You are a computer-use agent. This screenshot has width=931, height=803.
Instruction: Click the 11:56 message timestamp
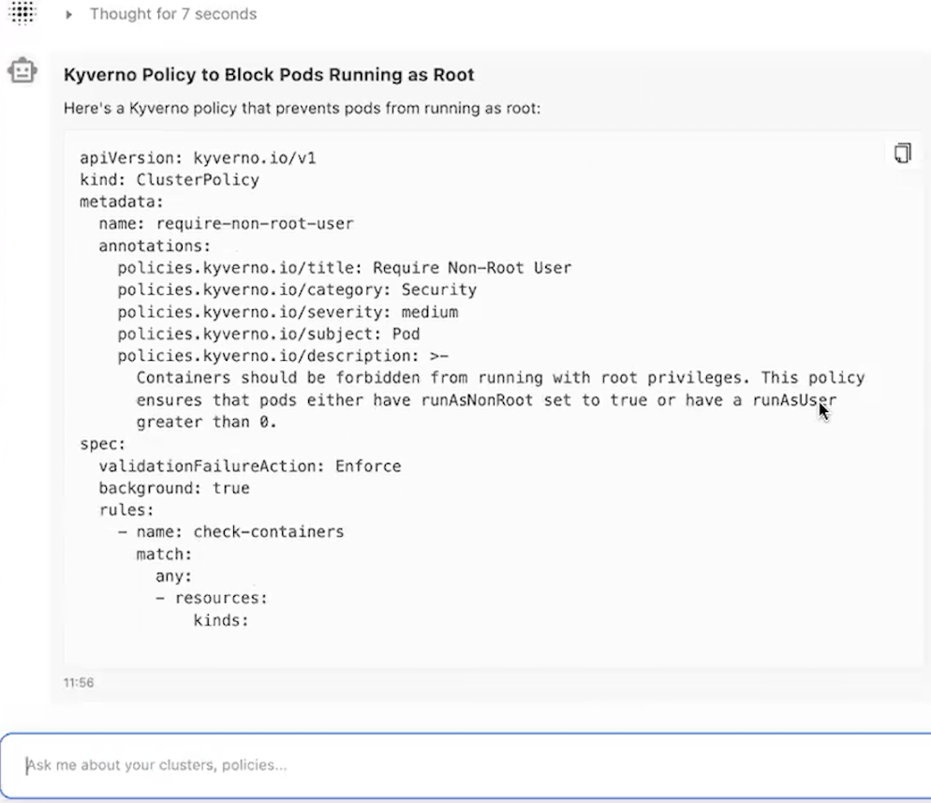79,683
